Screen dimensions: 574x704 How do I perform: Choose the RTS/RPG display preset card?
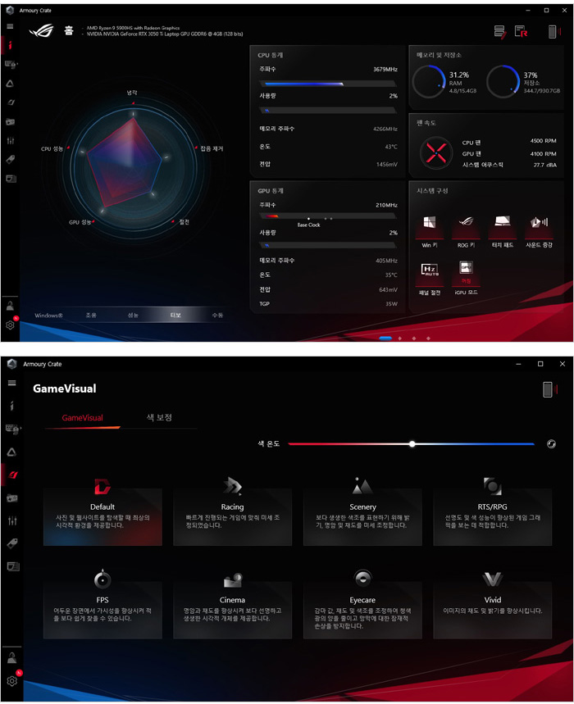tap(492, 516)
